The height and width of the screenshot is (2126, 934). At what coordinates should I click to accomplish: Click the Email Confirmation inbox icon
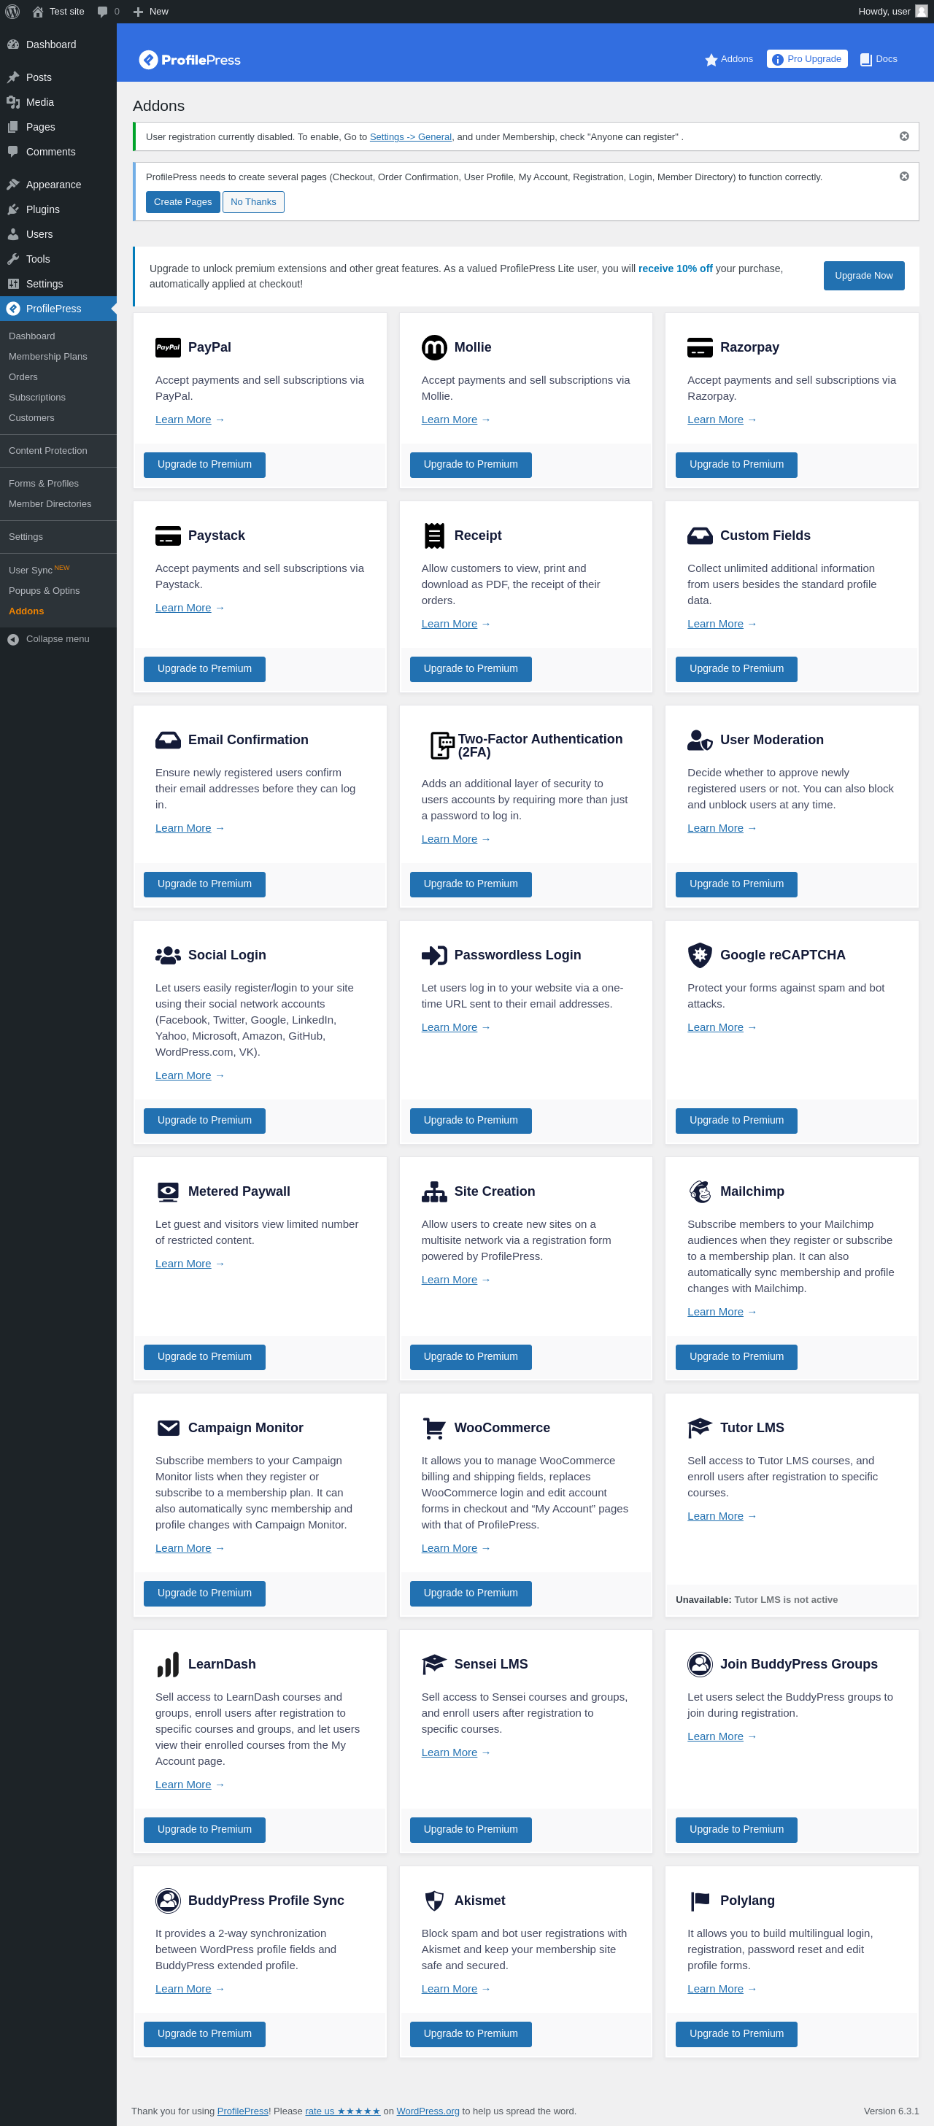pyautogui.click(x=169, y=741)
